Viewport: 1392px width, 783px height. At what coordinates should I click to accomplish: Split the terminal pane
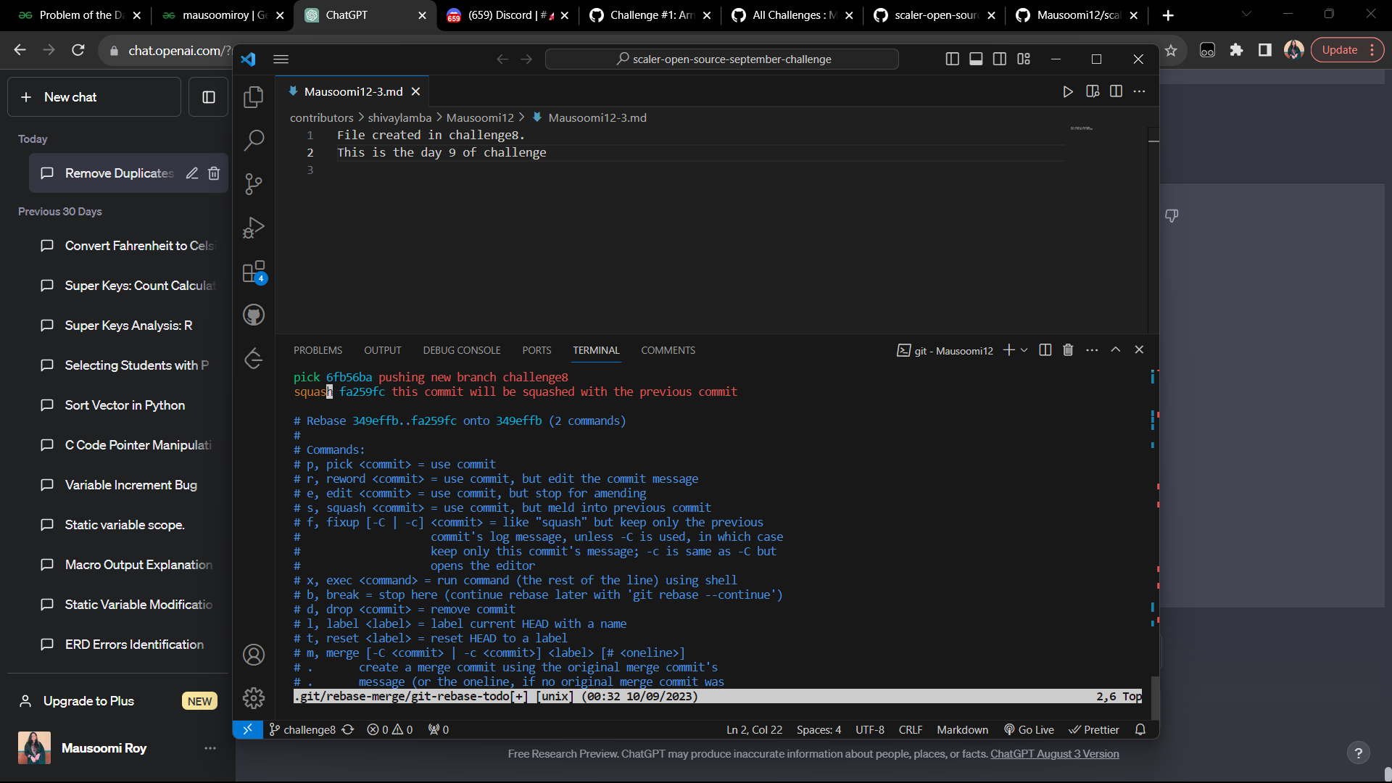[x=1044, y=350]
